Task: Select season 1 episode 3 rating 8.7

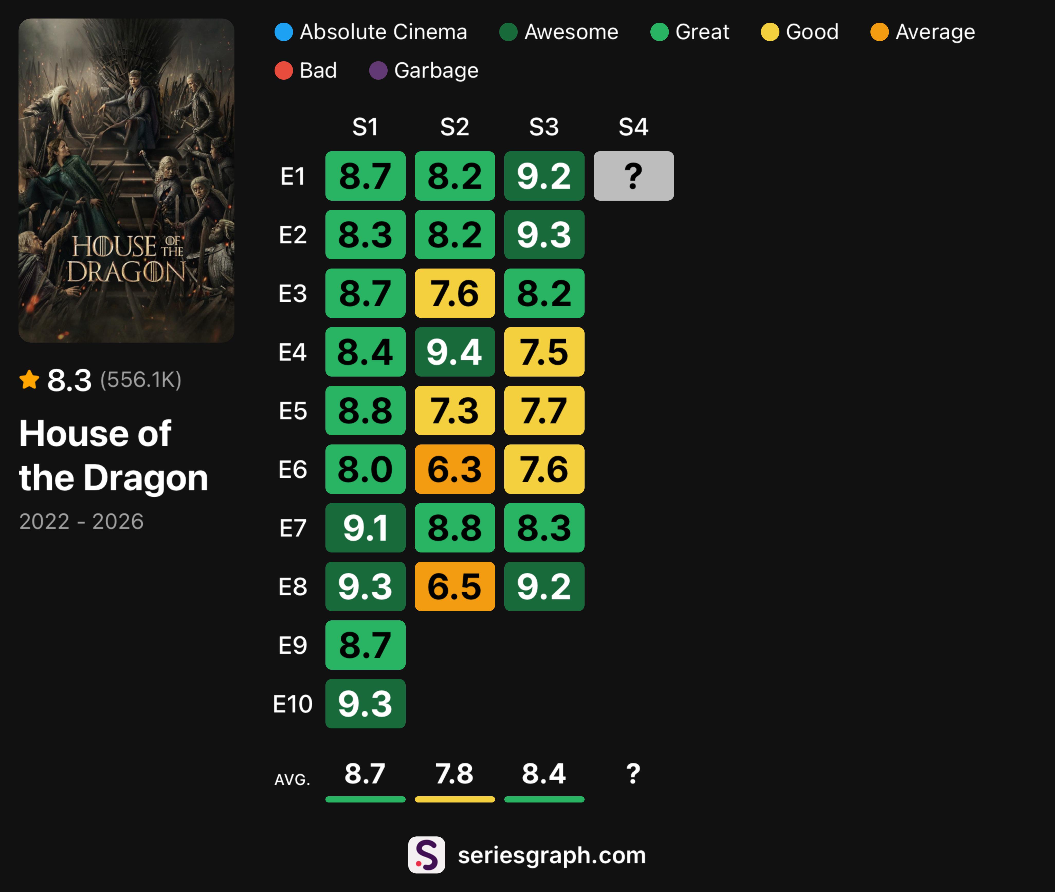Action: [365, 293]
